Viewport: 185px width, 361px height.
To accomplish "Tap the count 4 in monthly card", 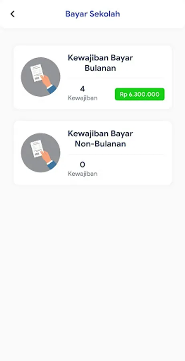I will (82, 89).
